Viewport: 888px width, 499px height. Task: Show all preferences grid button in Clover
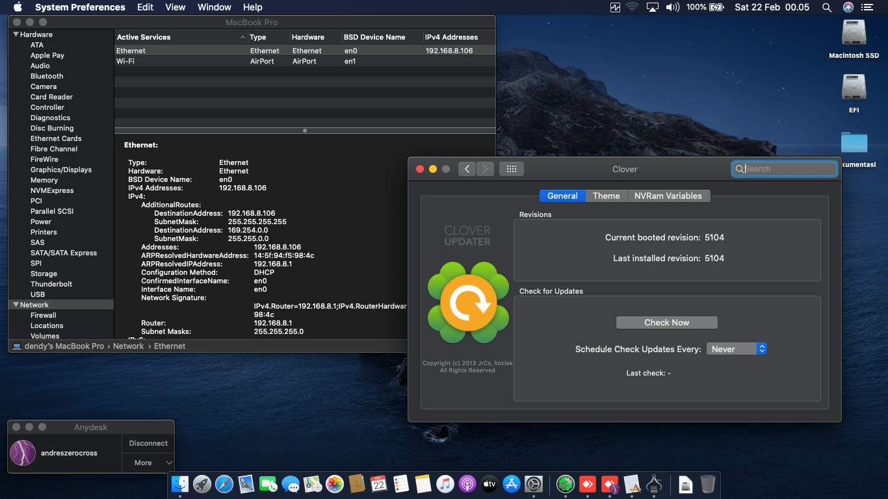[x=512, y=169]
